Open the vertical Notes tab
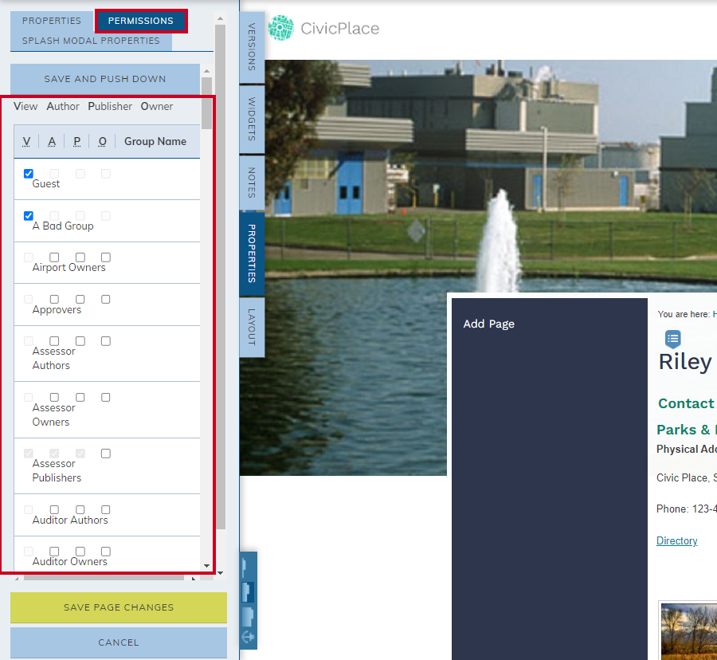 pos(252,183)
